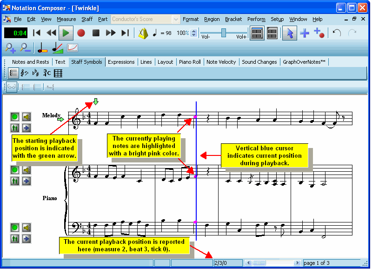Select the blue arrow selection tool
This screenshot has width=372, height=269.
[x=289, y=33]
